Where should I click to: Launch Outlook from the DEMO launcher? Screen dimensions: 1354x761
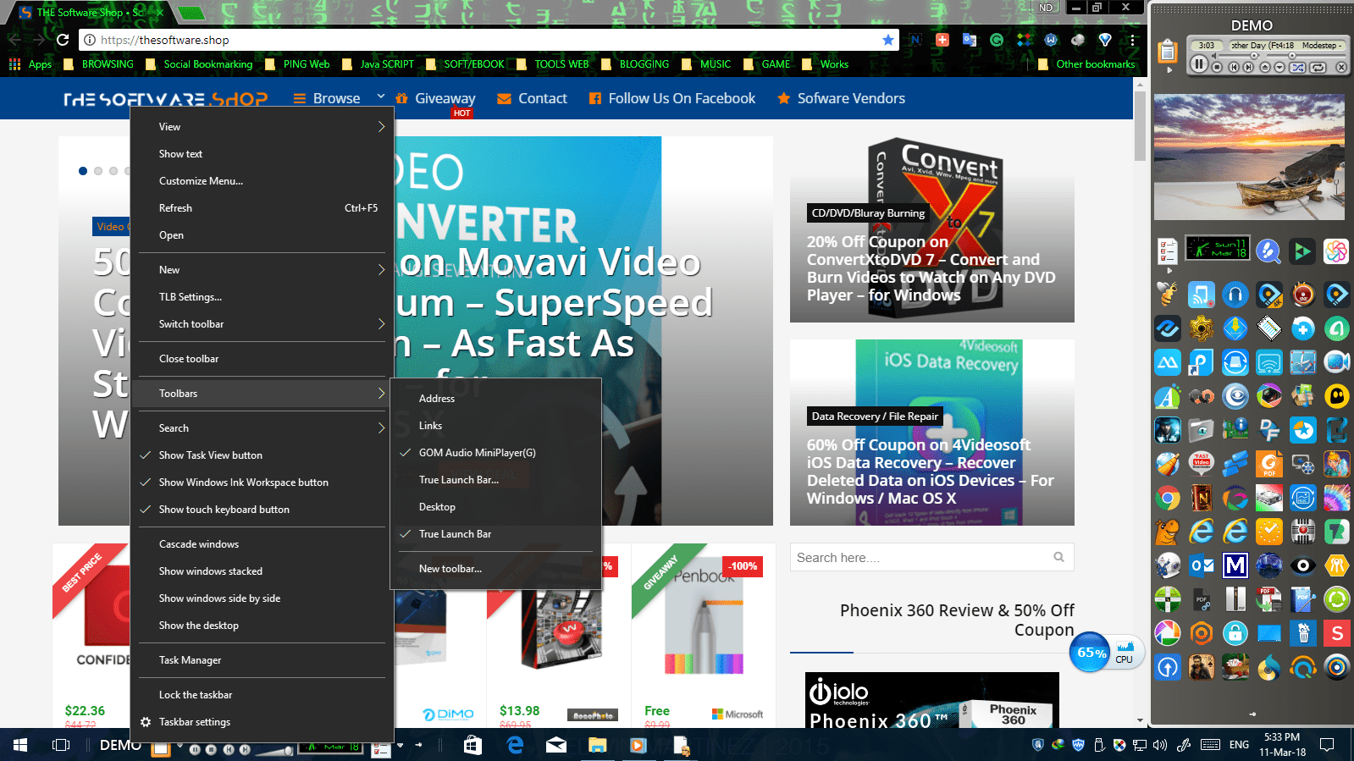coord(1202,565)
